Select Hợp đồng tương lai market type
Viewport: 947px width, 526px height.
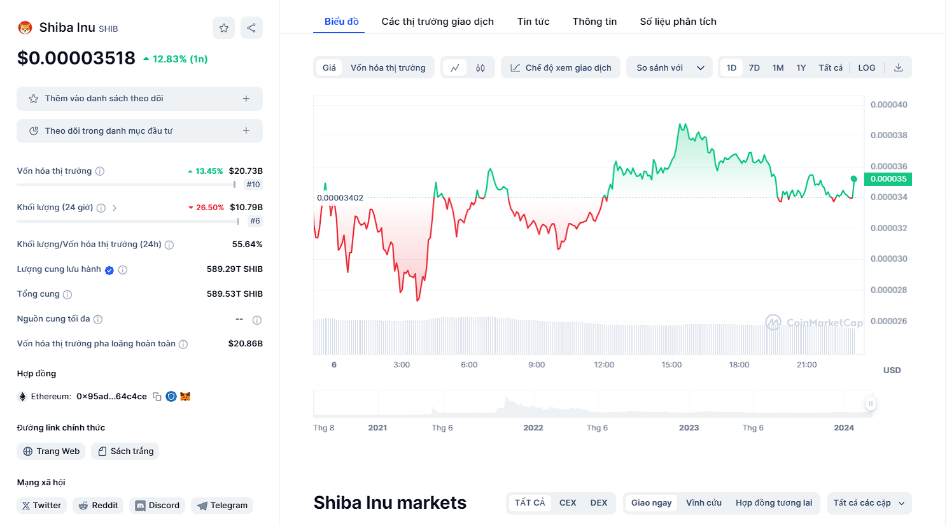pos(774,503)
